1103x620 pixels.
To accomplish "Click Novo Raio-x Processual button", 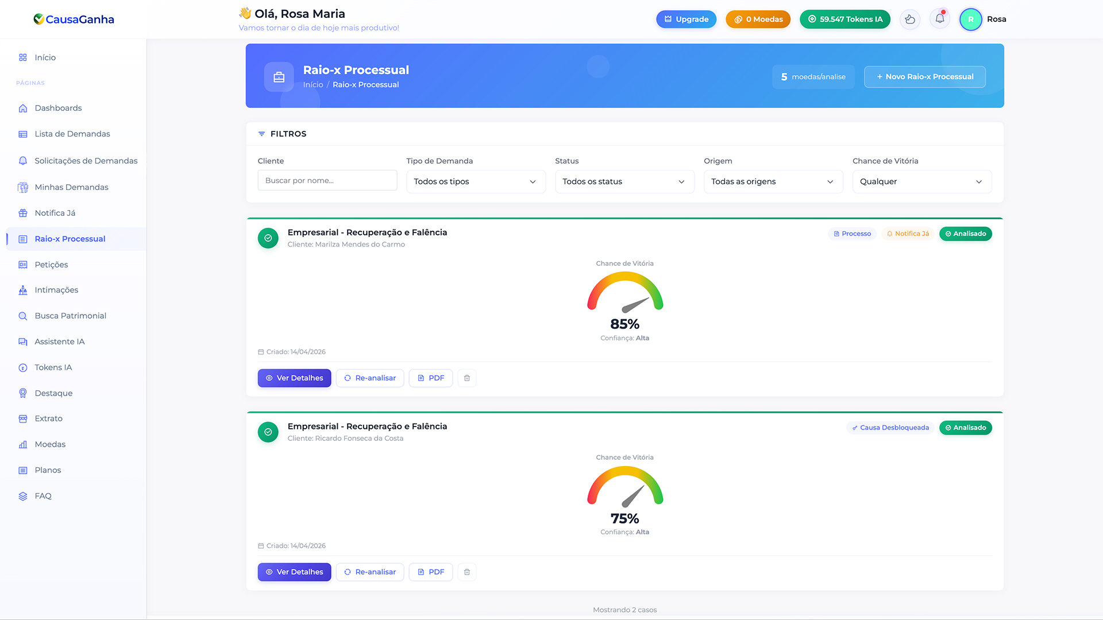I will click(x=925, y=76).
